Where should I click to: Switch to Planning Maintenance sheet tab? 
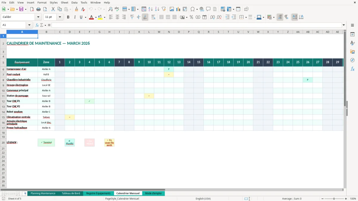43,193
